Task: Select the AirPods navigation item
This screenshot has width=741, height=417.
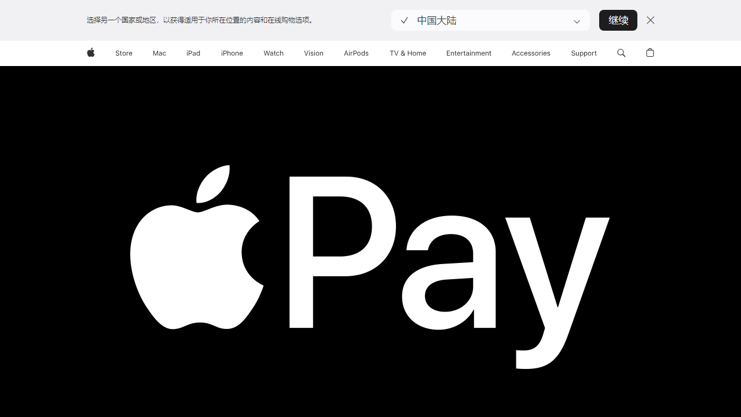Action: pyautogui.click(x=356, y=53)
